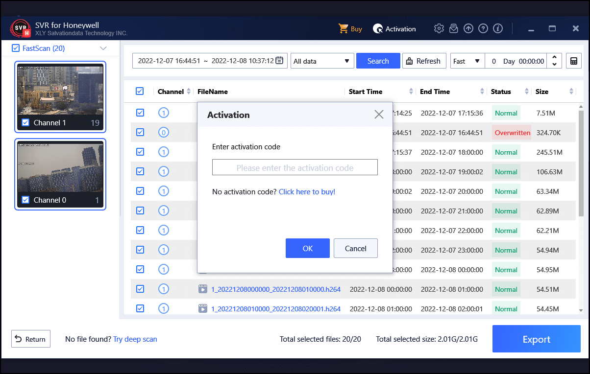Open the help question mark icon
590x374 pixels.
point(483,29)
